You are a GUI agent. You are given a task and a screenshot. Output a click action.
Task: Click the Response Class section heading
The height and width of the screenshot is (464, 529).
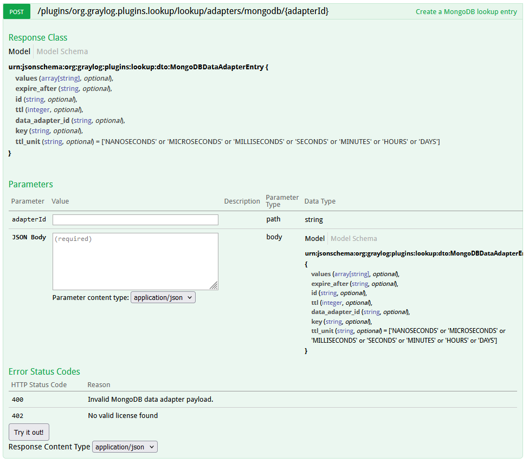(x=38, y=37)
